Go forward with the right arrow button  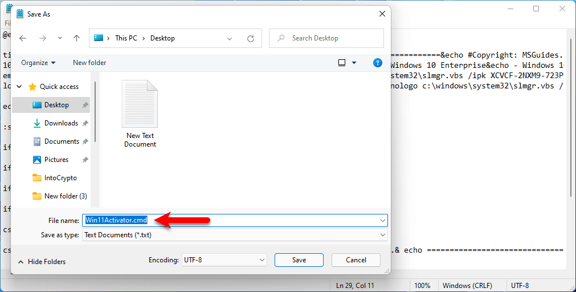point(43,38)
